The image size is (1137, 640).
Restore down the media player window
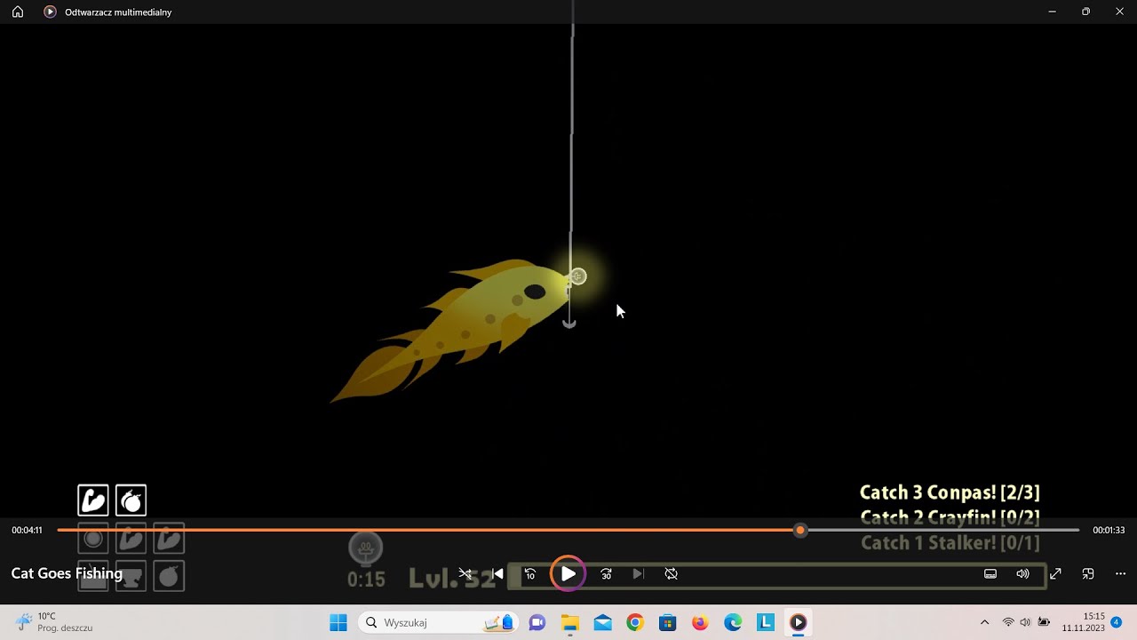coord(1085,12)
